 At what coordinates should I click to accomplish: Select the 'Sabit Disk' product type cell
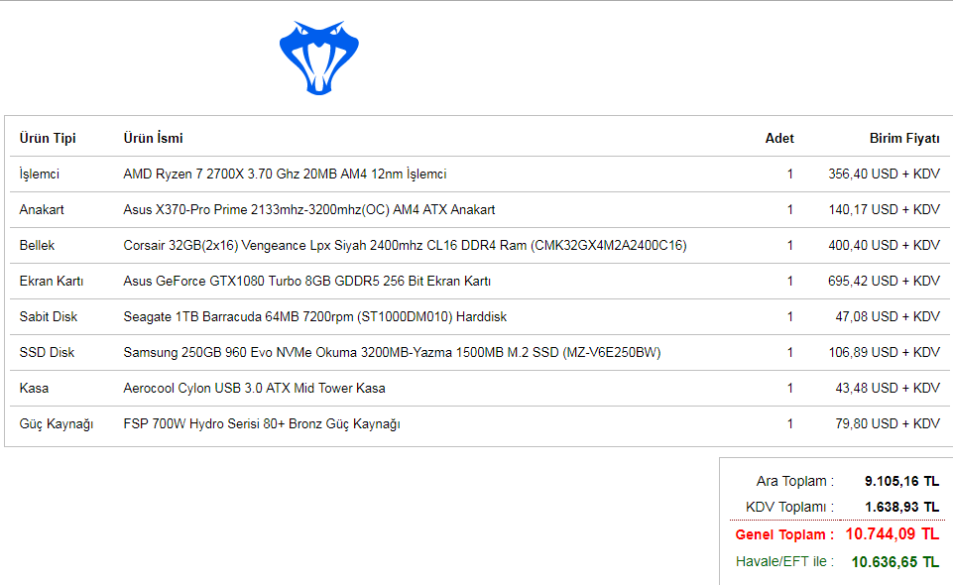click(49, 316)
